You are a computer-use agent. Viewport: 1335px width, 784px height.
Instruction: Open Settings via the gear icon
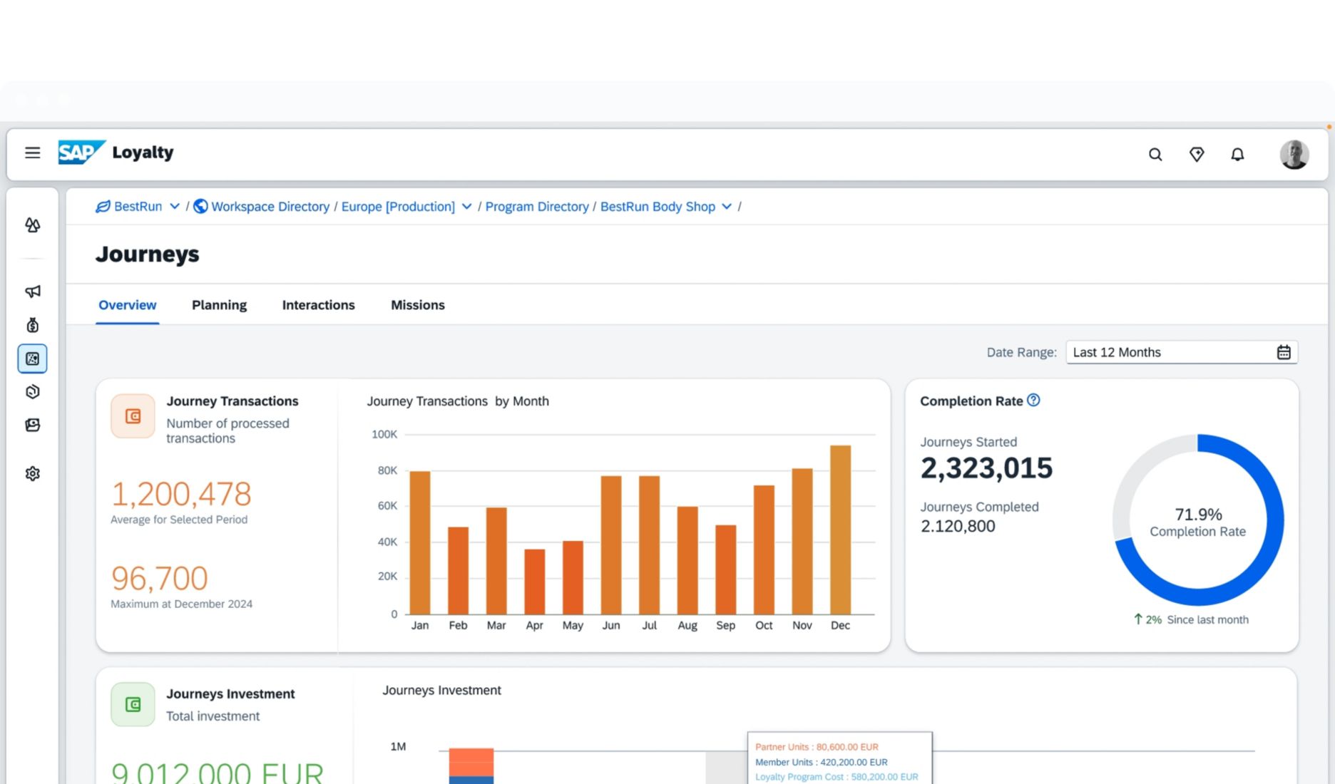point(32,473)
